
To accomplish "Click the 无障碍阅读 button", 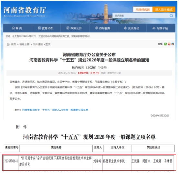I will coord(143,10).
